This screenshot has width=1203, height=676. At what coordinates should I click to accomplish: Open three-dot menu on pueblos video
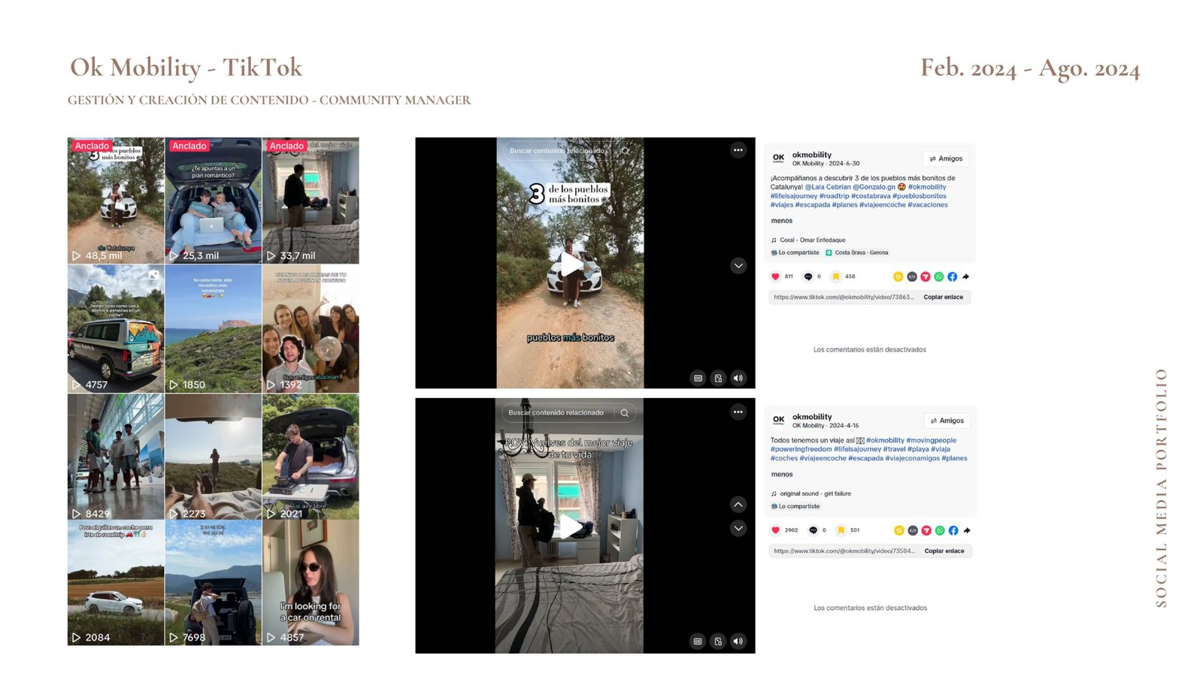(738, 150)
